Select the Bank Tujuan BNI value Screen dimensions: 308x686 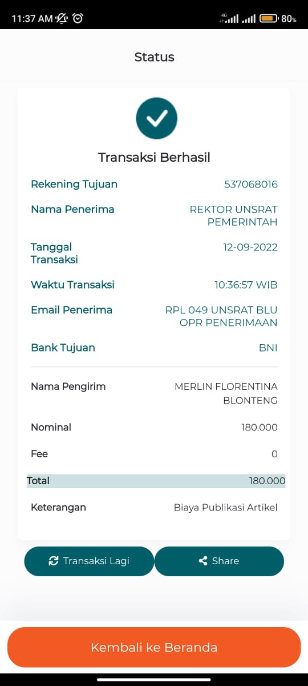click(x=268, y=348)
